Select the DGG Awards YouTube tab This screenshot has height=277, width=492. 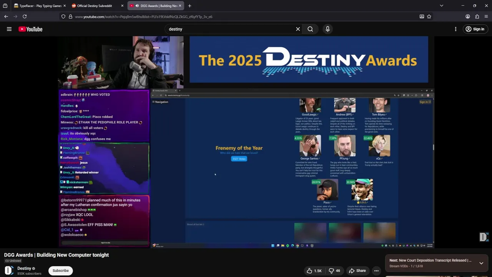(156, 6)
